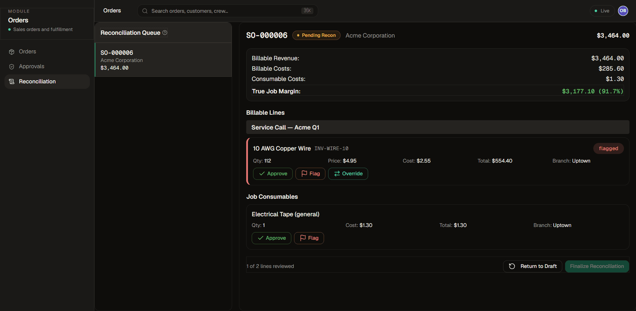Focus the Search orders, customers, crew field
Viewport: 636px width, 311px height.
pos(227,11)
